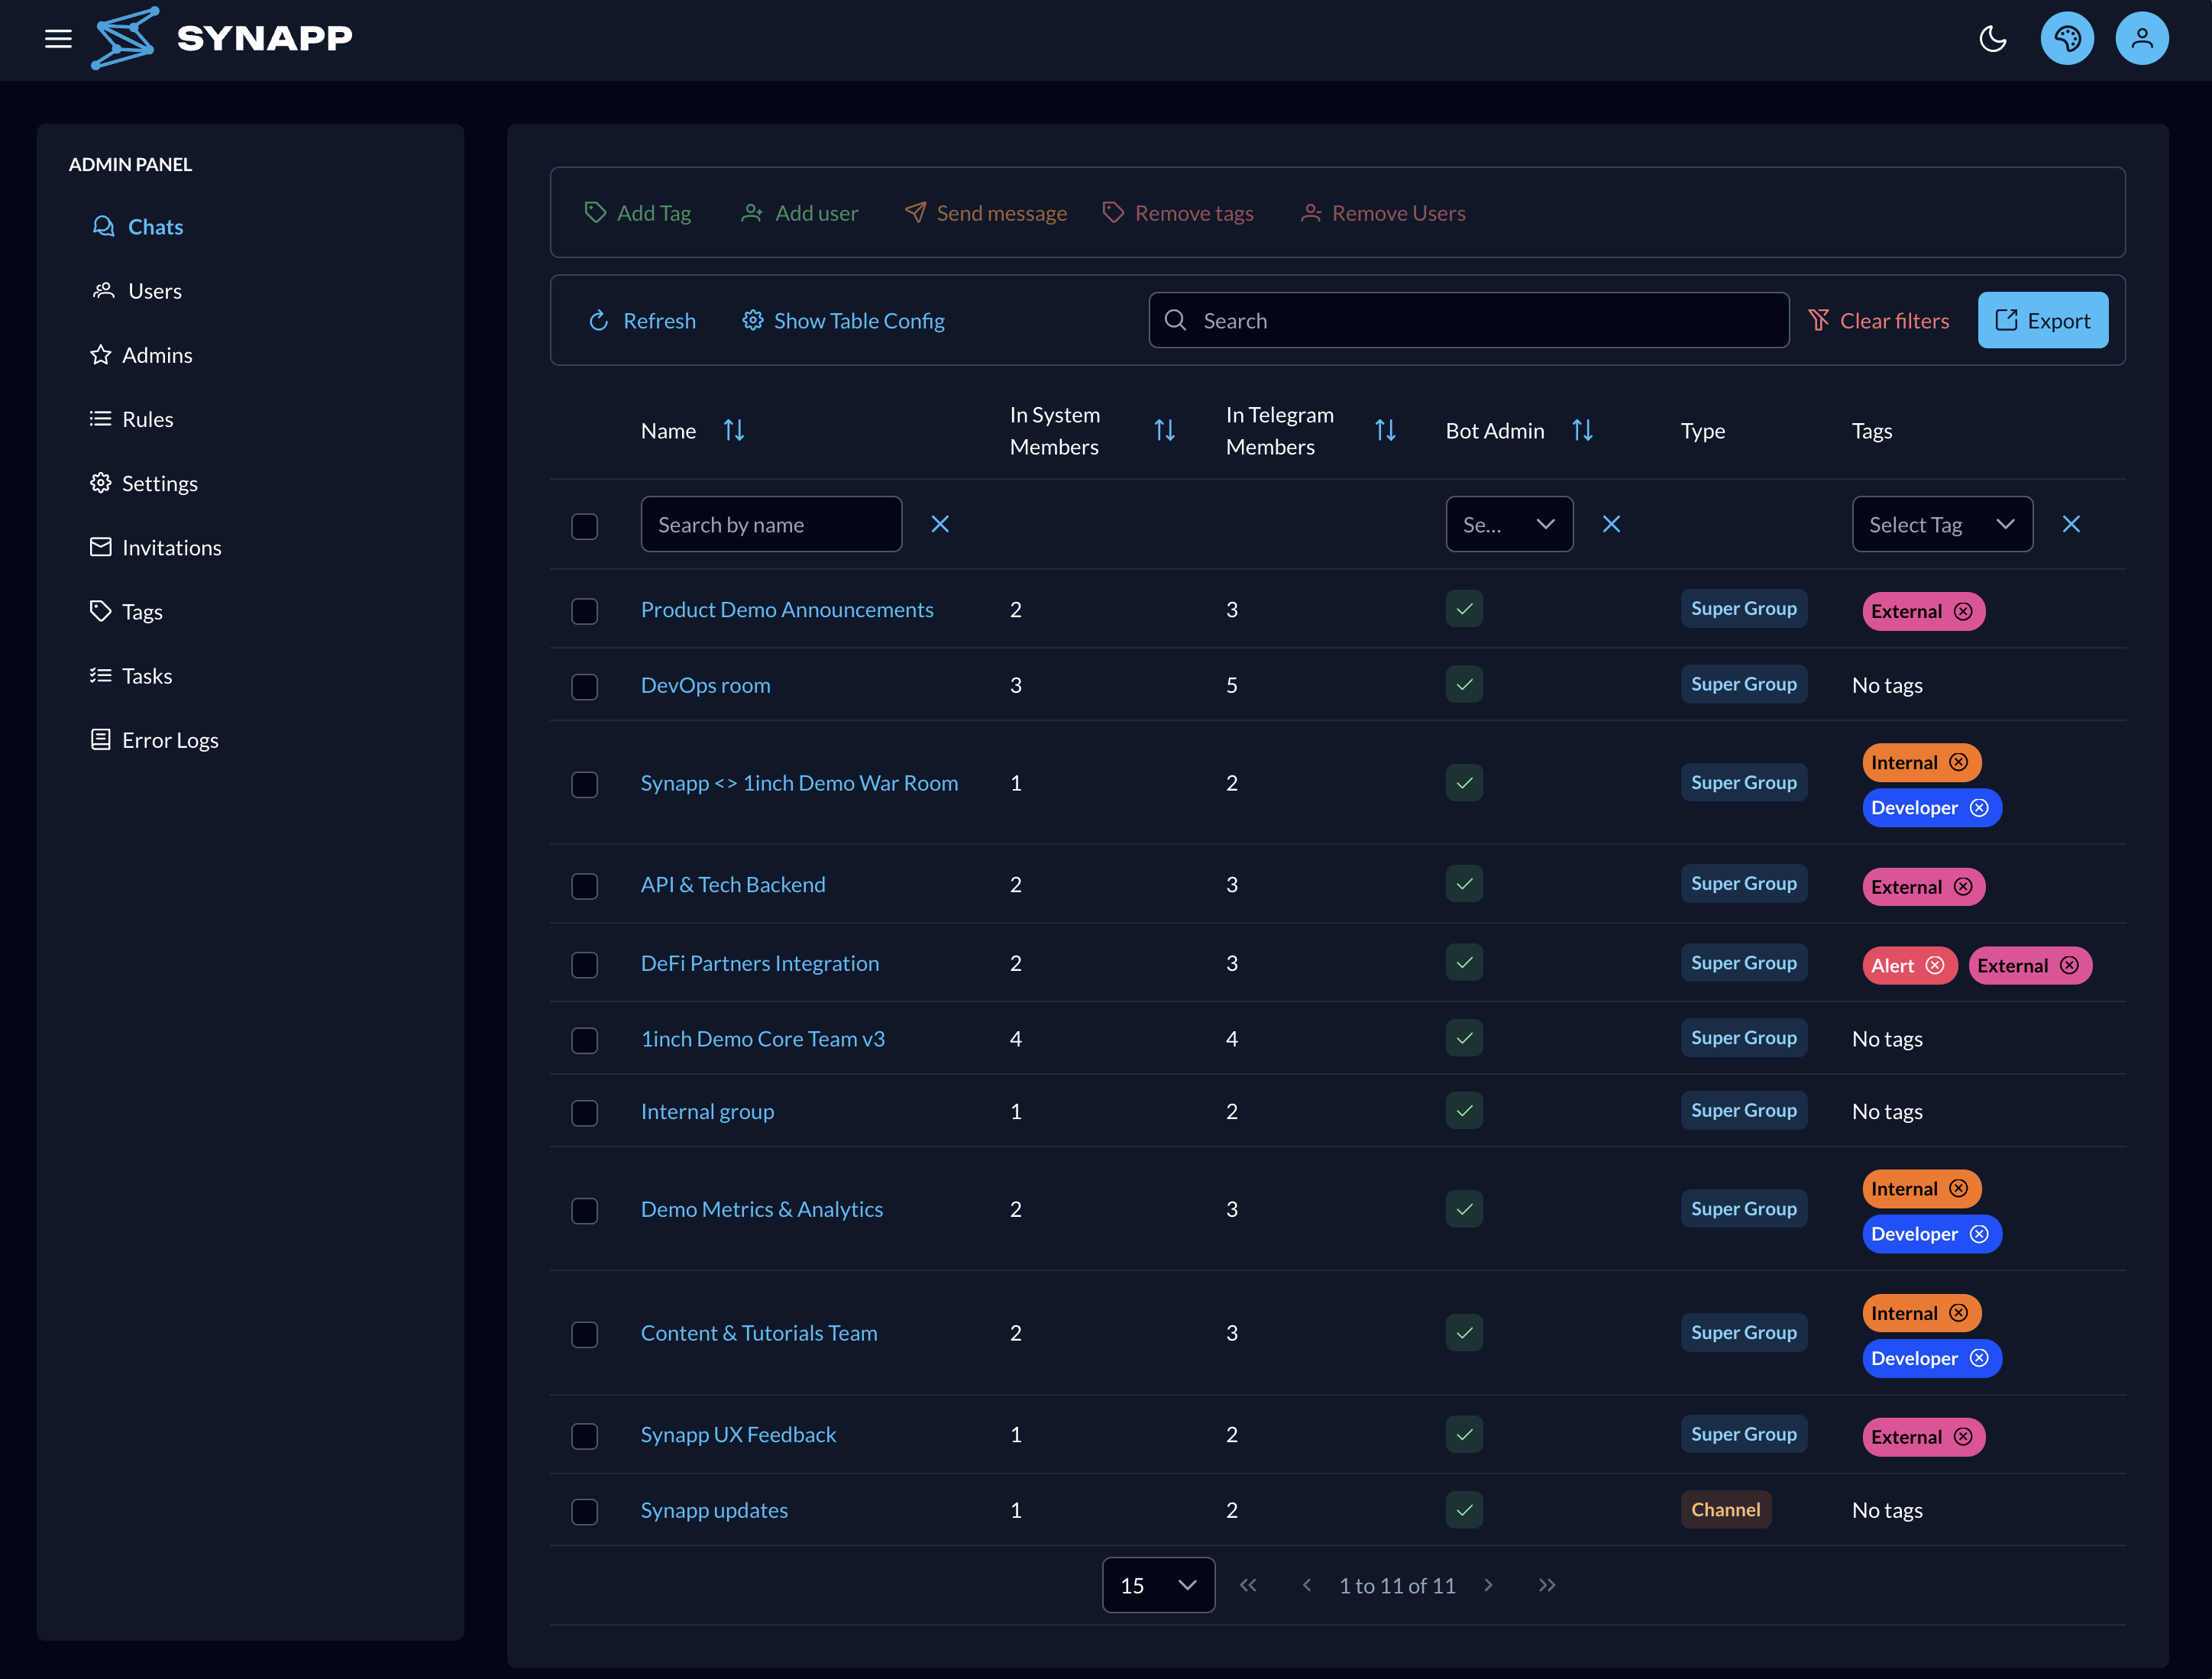Navigate to Invitations
Screen dimensions: 2212x1679
[x=155, y=547]
